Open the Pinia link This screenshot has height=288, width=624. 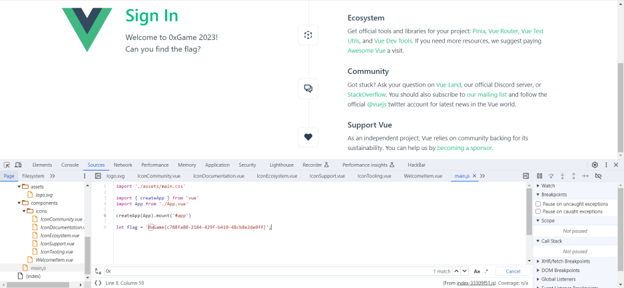tap(479, 31)
